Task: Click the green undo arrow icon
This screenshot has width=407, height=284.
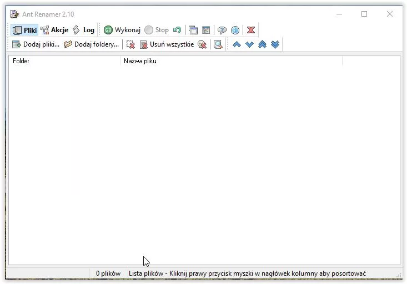Action: click(x=177, y=30)
